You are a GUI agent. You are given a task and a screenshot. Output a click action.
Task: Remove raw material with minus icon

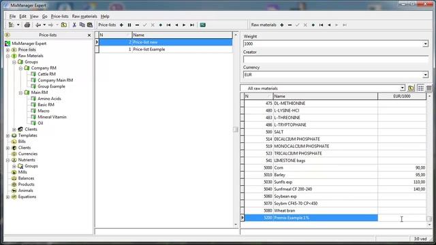pos(290,25)
